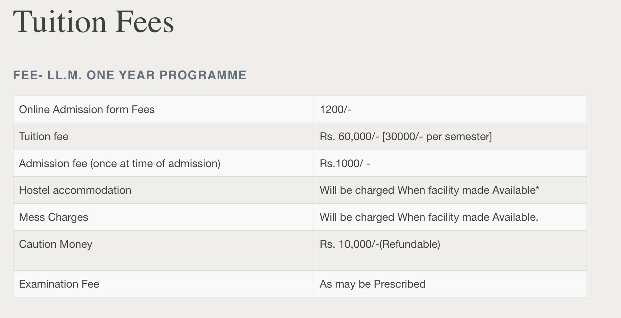
Task: Click the Mess Charges facility availability text
Action: [x=429, y=217]
